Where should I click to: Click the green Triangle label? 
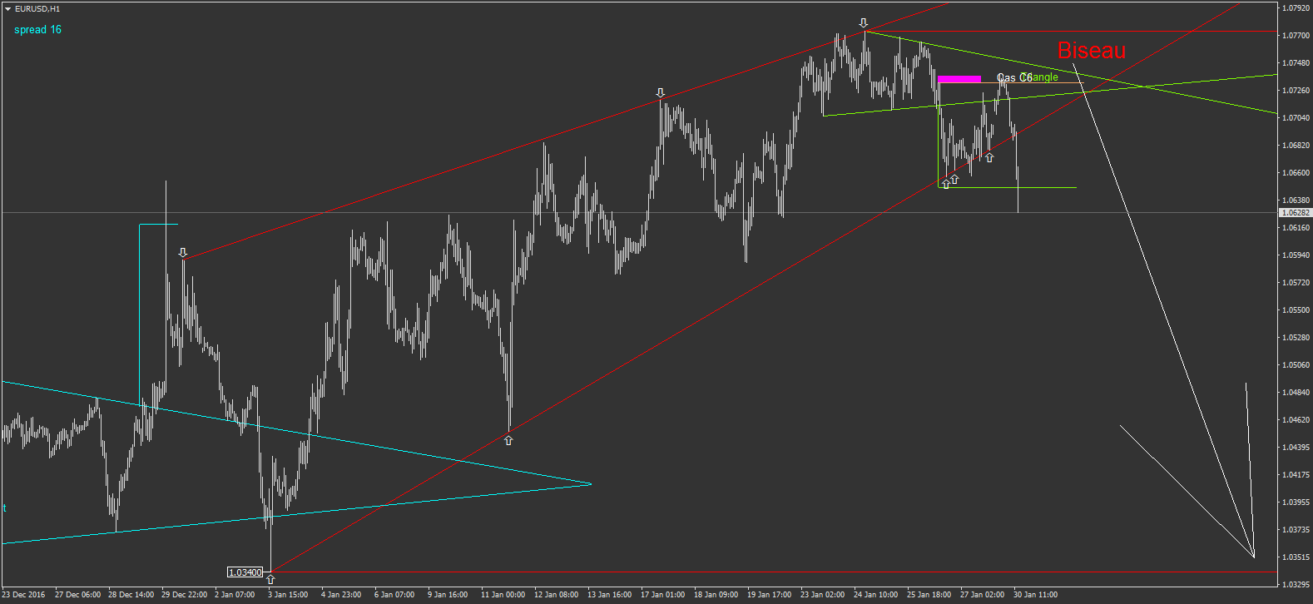point(1038,77)
